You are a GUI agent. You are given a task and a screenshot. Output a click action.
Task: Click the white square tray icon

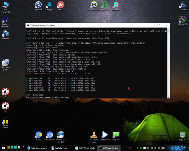point(144,148)
